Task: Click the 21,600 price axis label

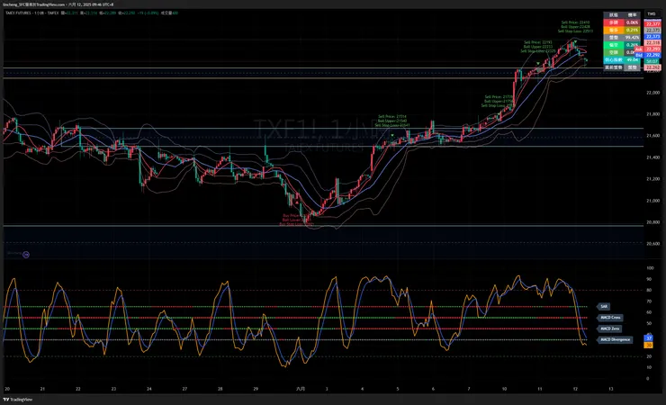Action: tap(652, 136)
